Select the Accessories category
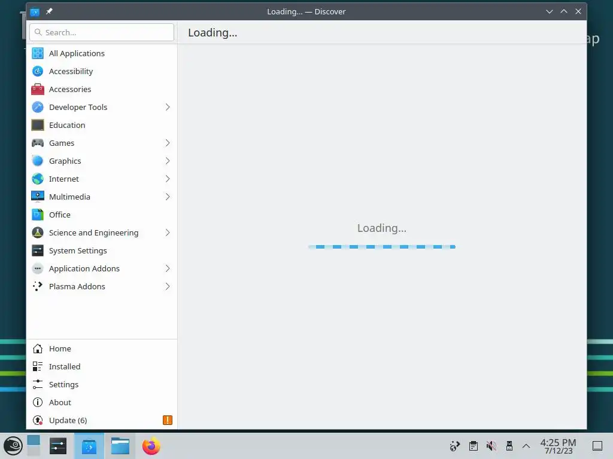The height and width of the screenshot is (459, 613). 102,89
